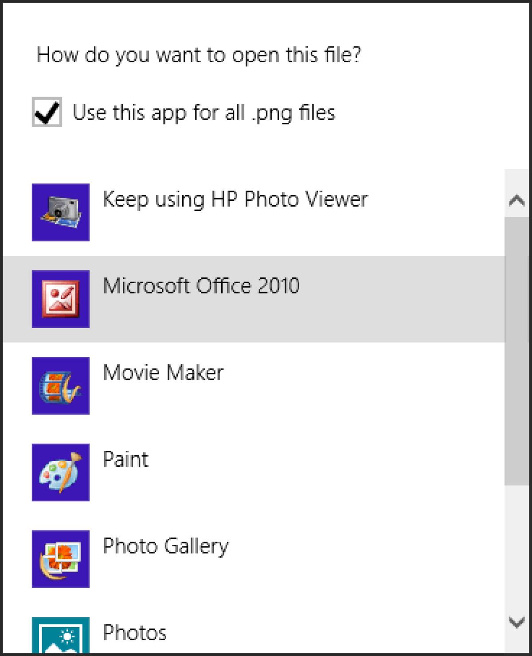Click the dialog heading 'How do you want to open this file?'
The width and height of the screenshot is (532, 656).
(199, 55)
